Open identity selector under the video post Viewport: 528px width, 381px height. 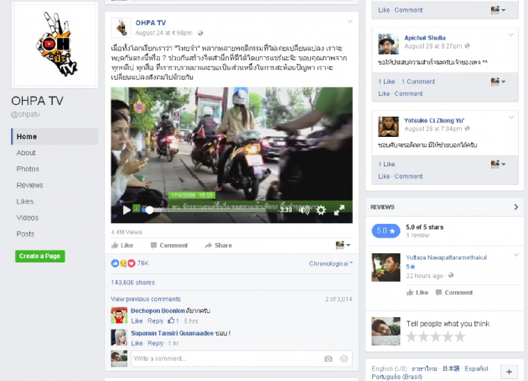pyautogui.click(x=343, y=245)
